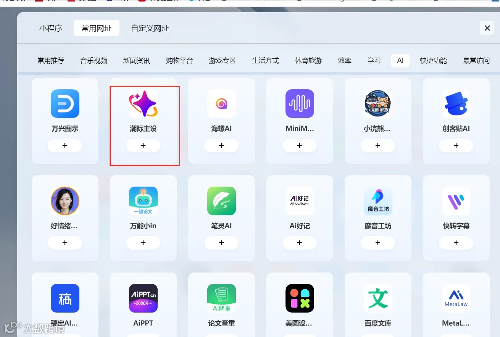Click the blue 稿定AI icon
This screenshot has width=500, height=337.
pos(65,298)
